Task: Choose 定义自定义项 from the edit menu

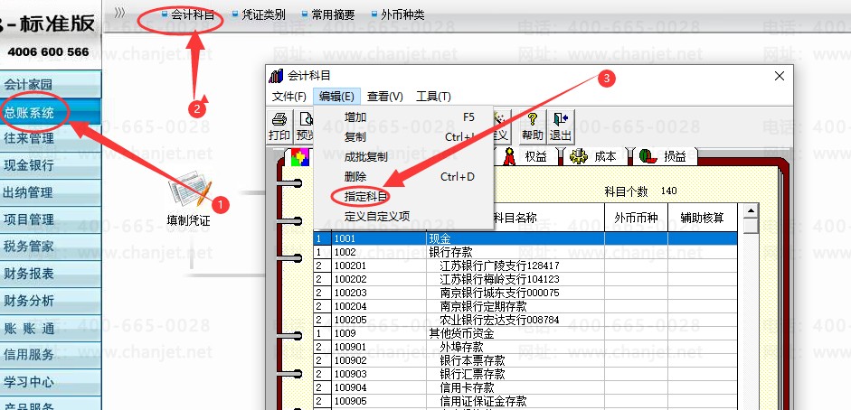Action: pos(403,217)
